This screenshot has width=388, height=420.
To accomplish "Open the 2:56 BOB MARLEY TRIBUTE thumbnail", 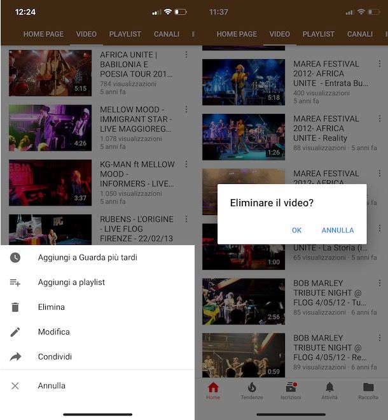I will click(244, 302).
